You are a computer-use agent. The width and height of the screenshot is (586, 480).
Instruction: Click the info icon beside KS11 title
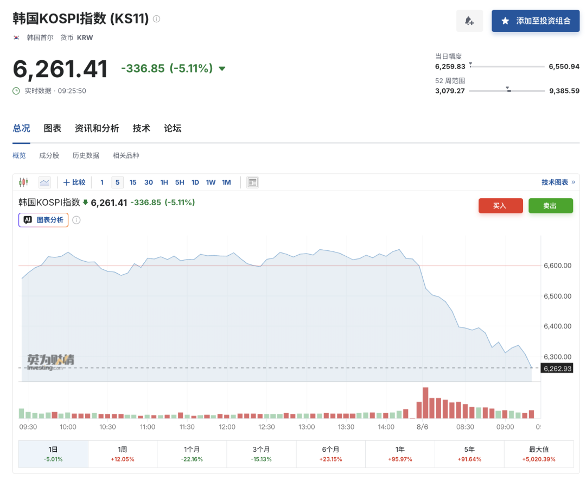[x=157, y=18]
